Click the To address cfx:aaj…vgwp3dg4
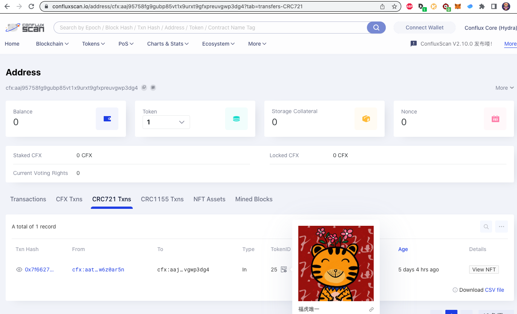Image resolution: width=517 pixels, height=314 pixels. point(183,270)
